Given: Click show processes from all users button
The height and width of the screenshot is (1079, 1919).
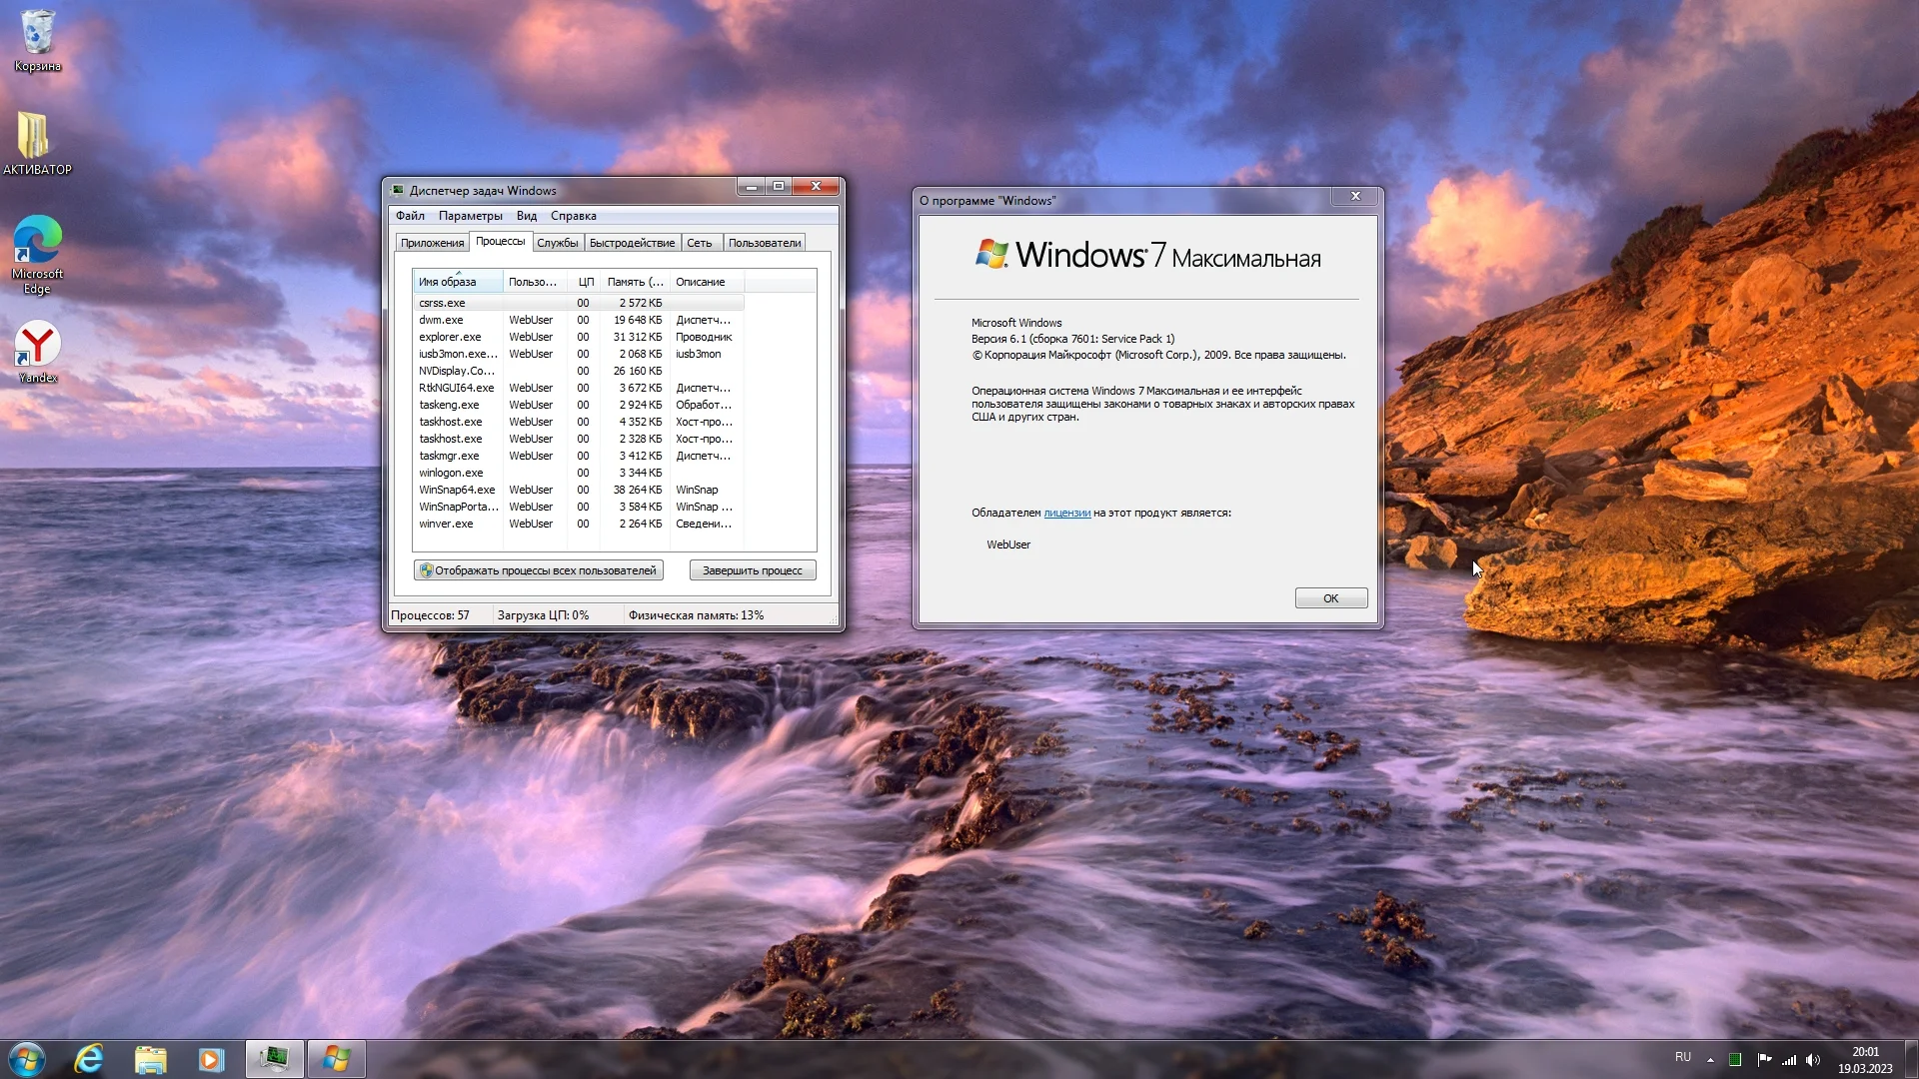Looking at the screenshot, I should pos(539,570).
